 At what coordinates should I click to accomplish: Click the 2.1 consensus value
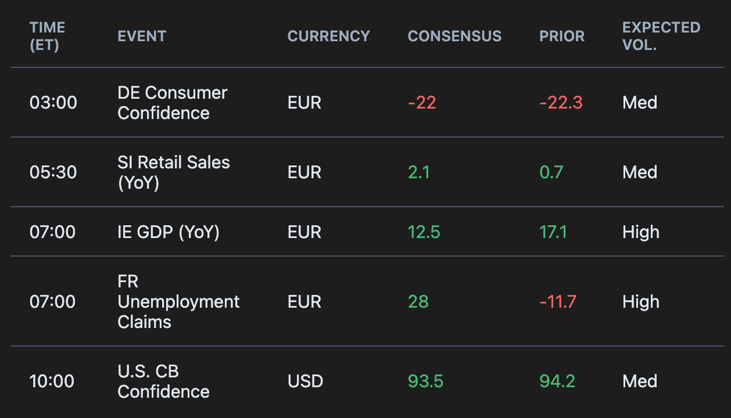pos(418,172)
